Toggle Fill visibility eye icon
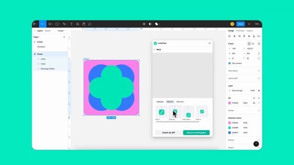The image size is (294, 165). point(254,103)
